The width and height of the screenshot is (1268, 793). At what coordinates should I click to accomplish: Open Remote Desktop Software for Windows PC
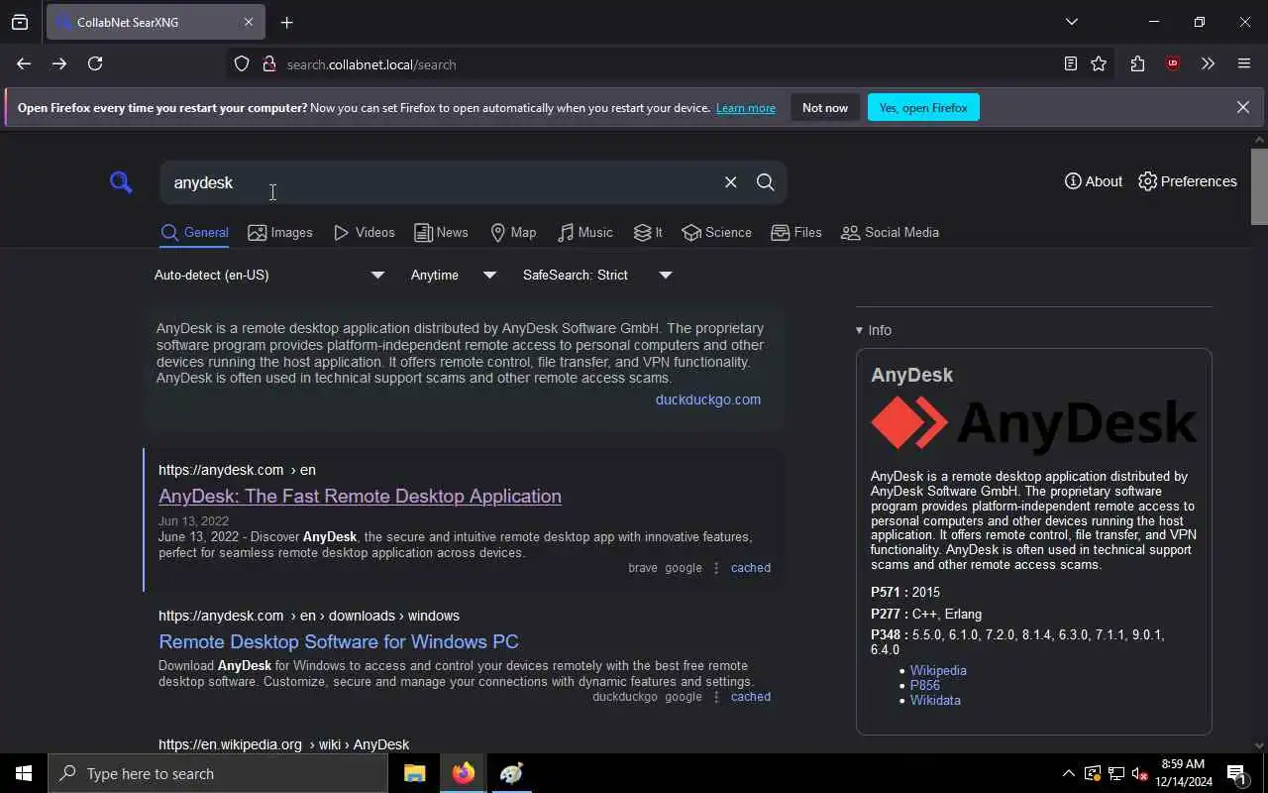pyautogui.click(x=339, y=641)
